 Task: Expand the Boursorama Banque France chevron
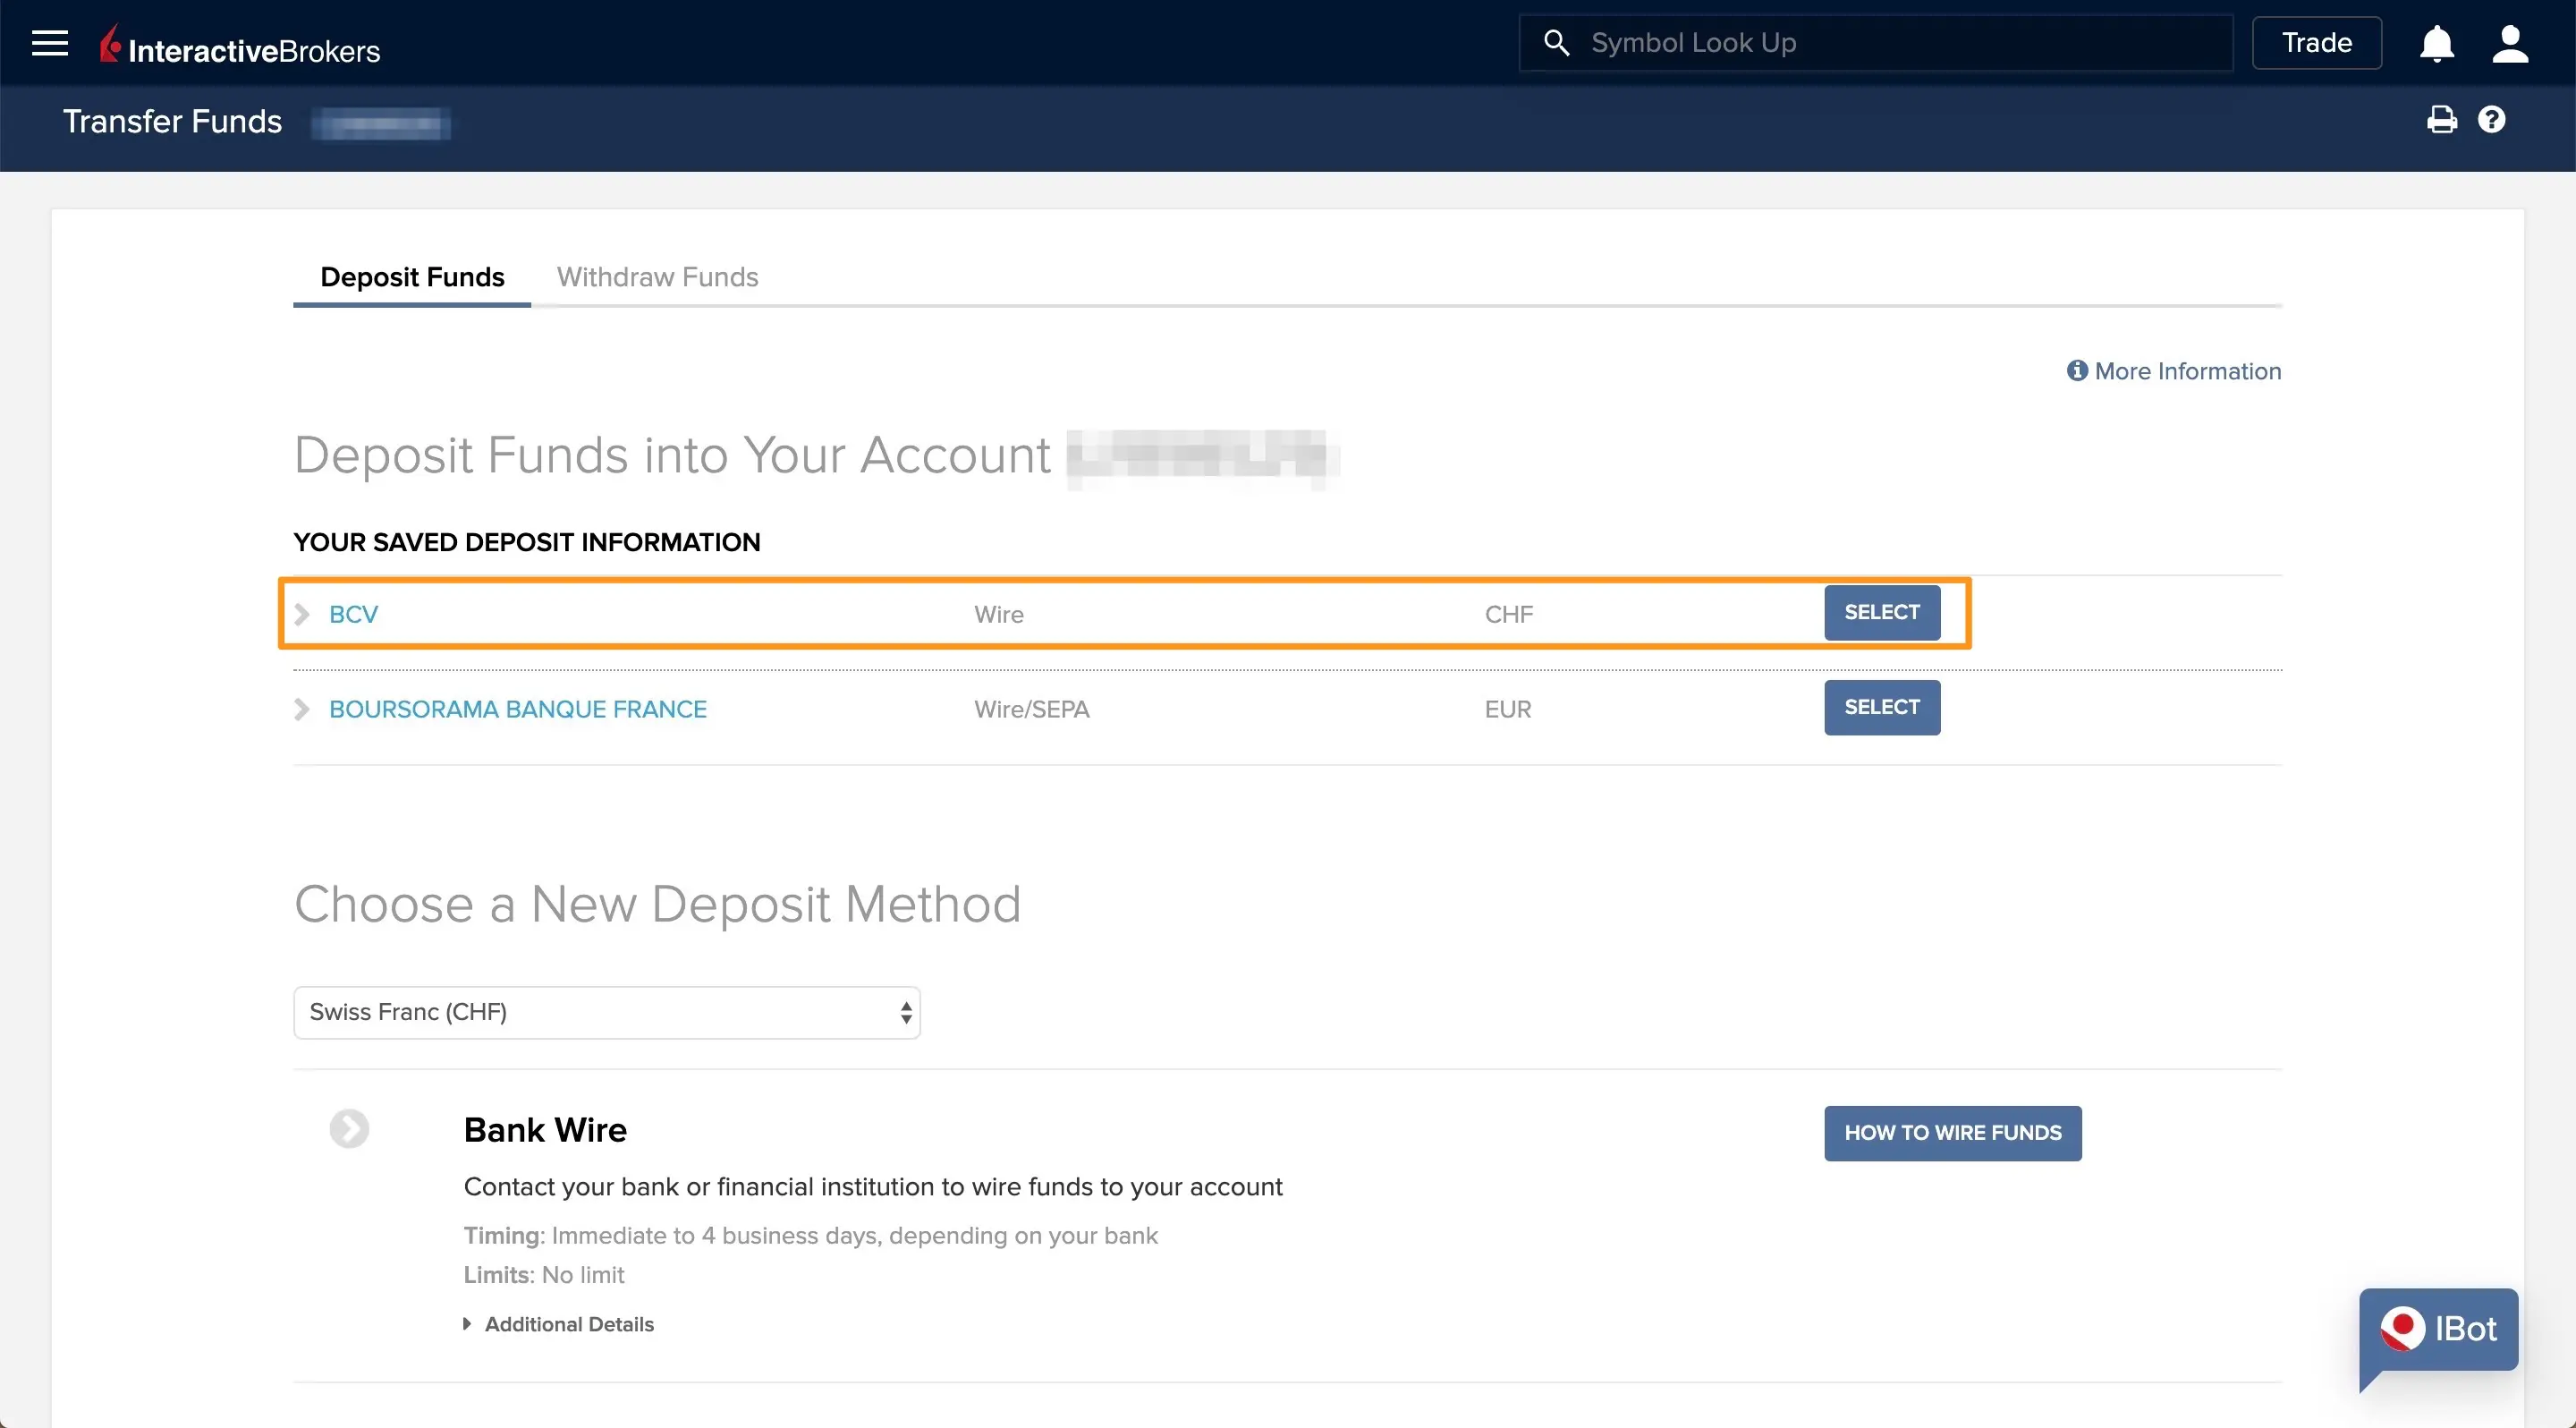pyautogui.click(x=301, y=709)
